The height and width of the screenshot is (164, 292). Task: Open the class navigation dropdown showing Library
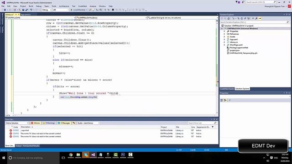(112, 18)
